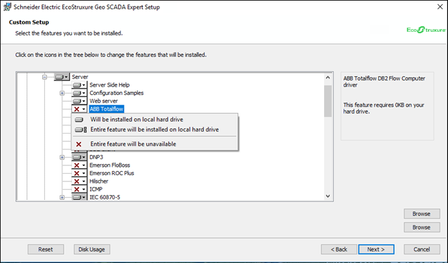Select the Server Side Help label

click(109, 85)
